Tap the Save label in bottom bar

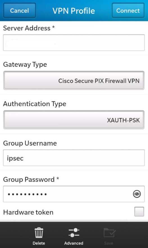pos(109,243)
